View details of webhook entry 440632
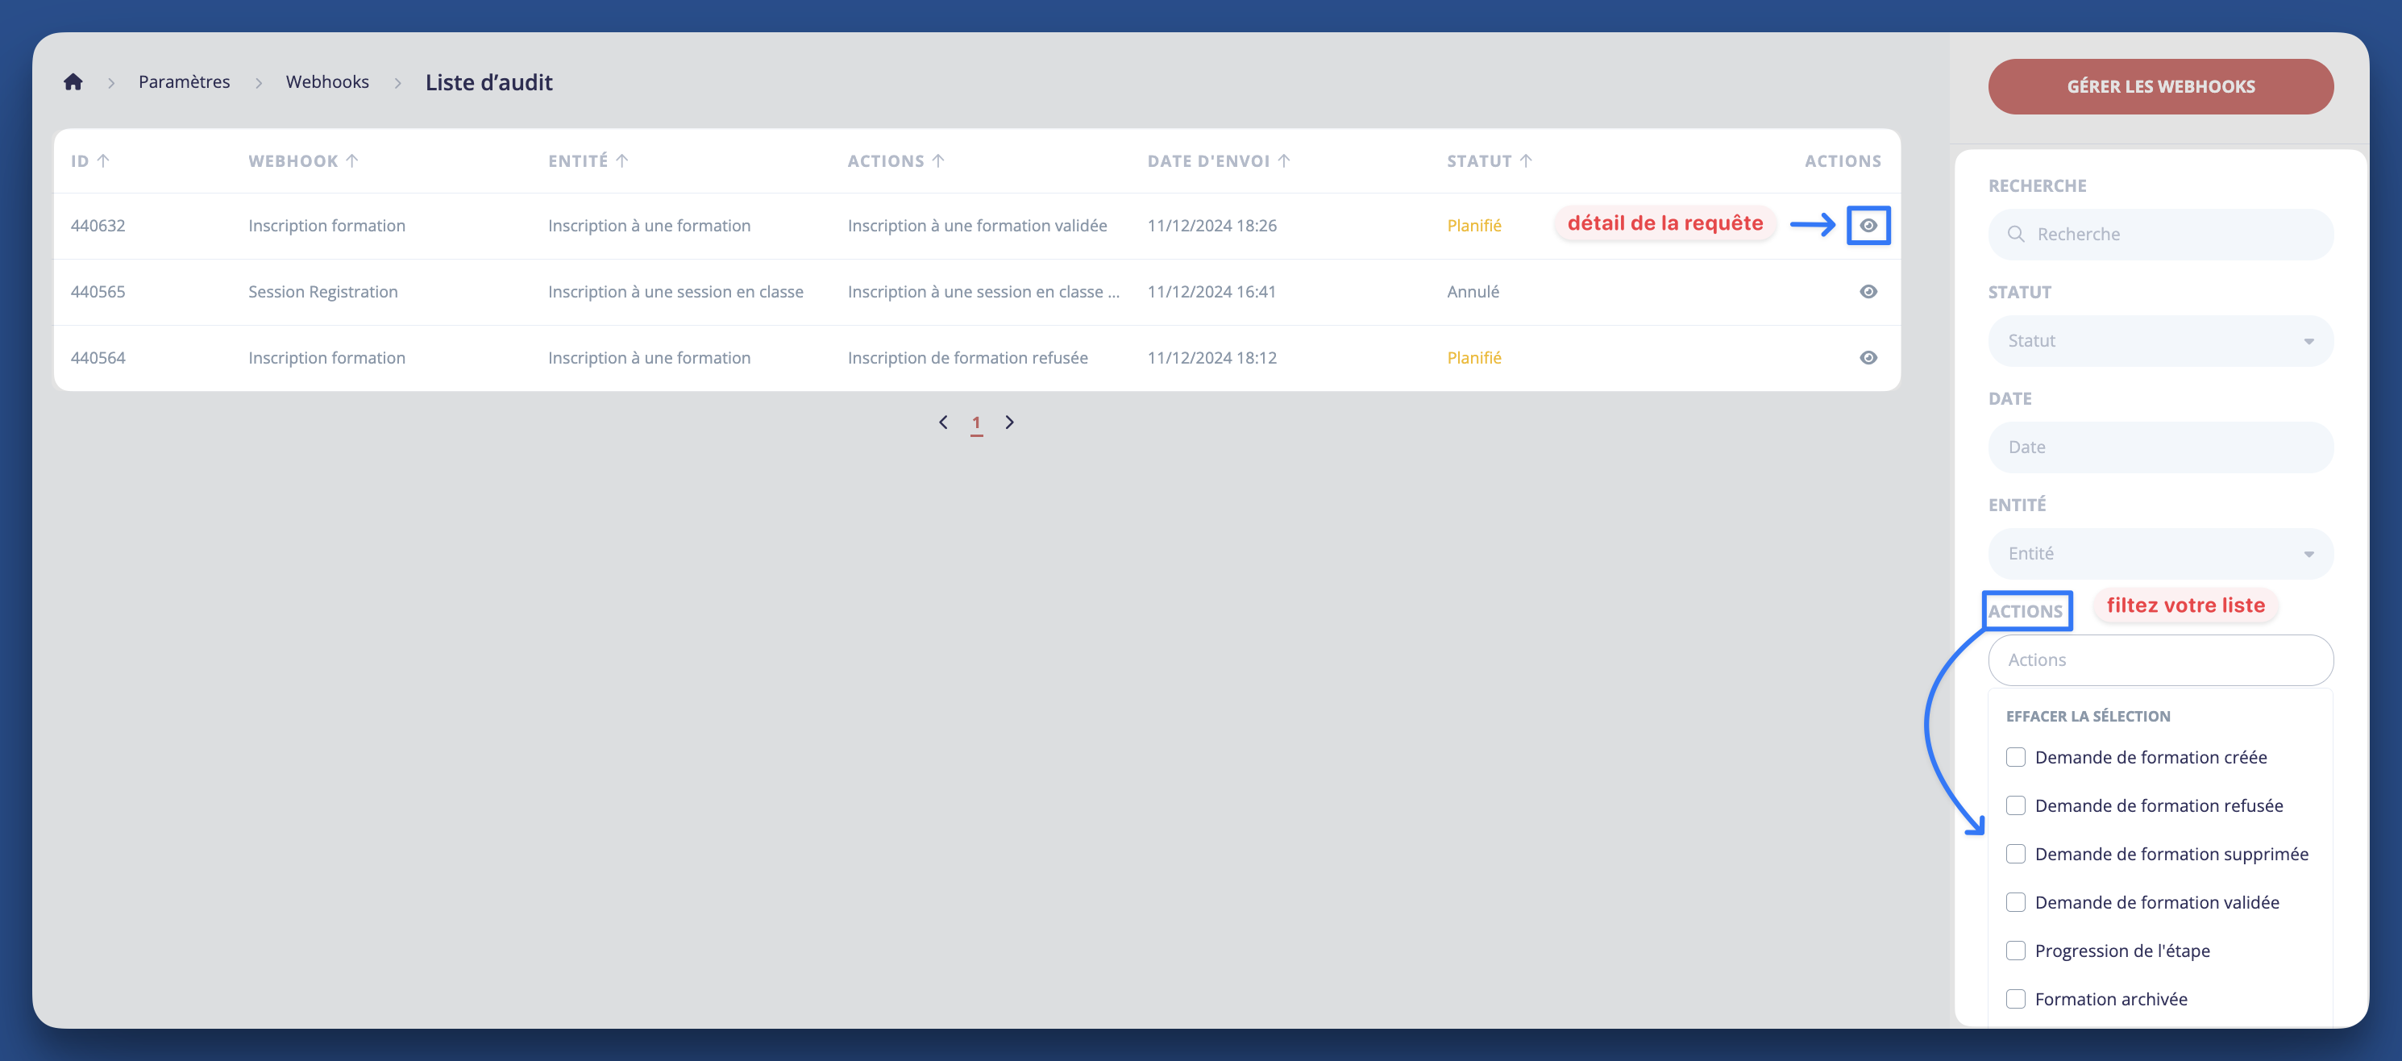This screenshot has width=2402, height=1061. click(x=1868, y=225)
